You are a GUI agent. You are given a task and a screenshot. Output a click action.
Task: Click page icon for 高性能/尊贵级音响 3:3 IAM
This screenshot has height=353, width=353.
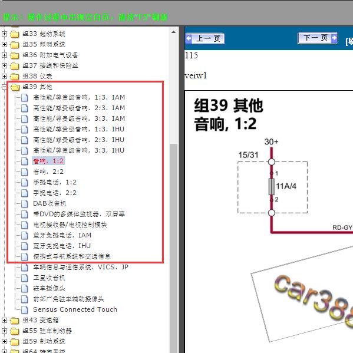pyautogui.click(x=25, y=118)
